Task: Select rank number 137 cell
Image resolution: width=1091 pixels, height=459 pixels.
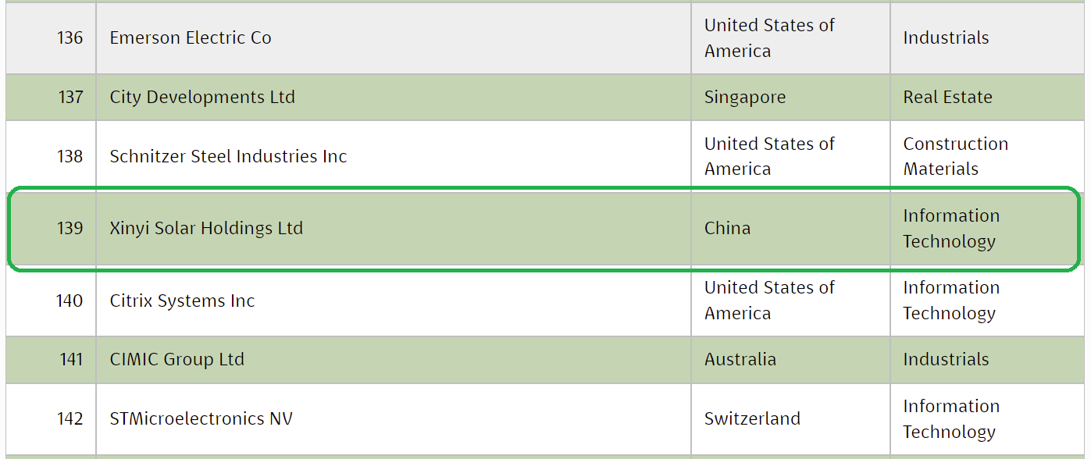Action: click(70, 98)
